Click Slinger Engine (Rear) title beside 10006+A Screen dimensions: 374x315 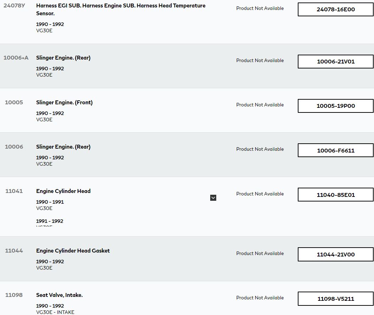point(63,58)
